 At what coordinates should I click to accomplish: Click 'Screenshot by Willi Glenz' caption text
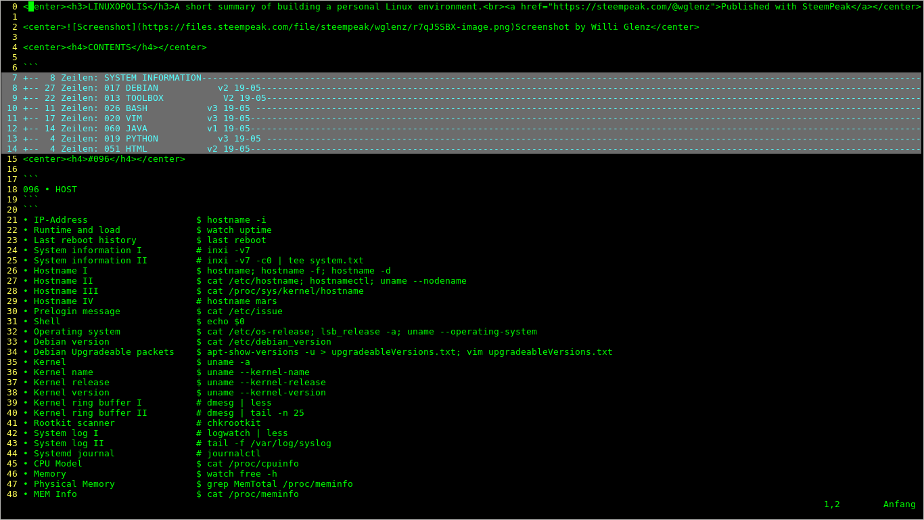tap(583, 27)
